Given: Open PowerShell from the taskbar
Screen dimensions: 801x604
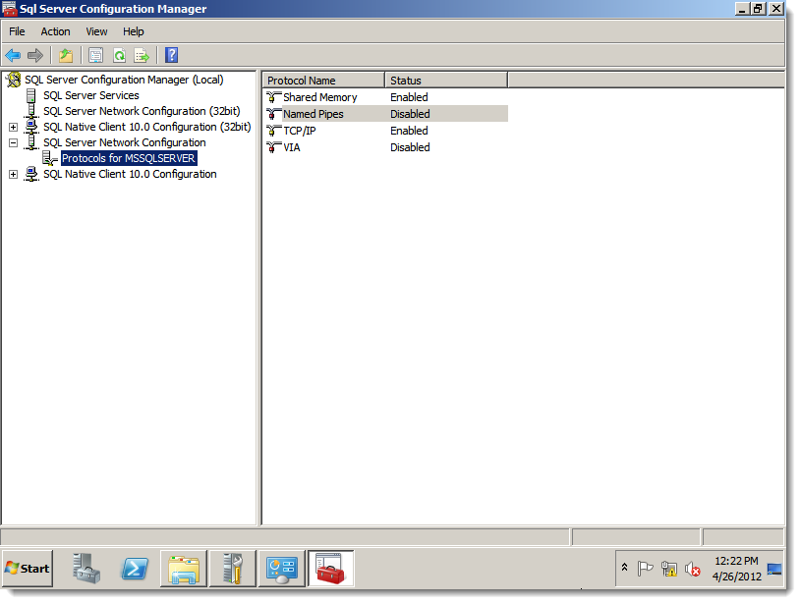Looking at the screenshot, I should tap(135, 568).
